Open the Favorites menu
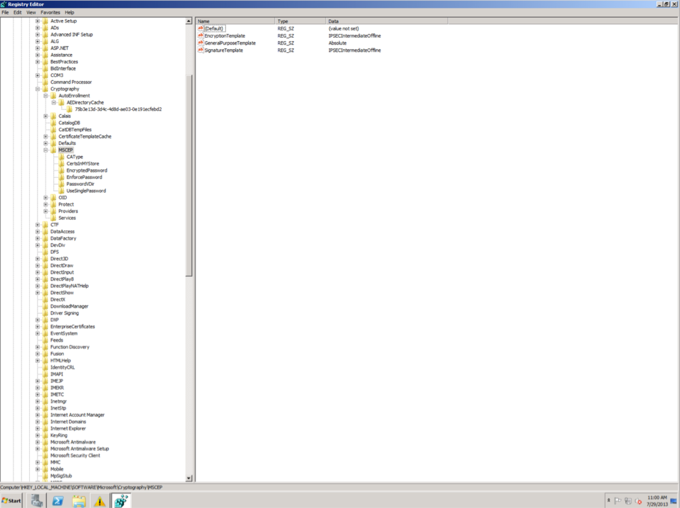The width and height of the screenshot is (680, 508). click(x=50, y=12)
